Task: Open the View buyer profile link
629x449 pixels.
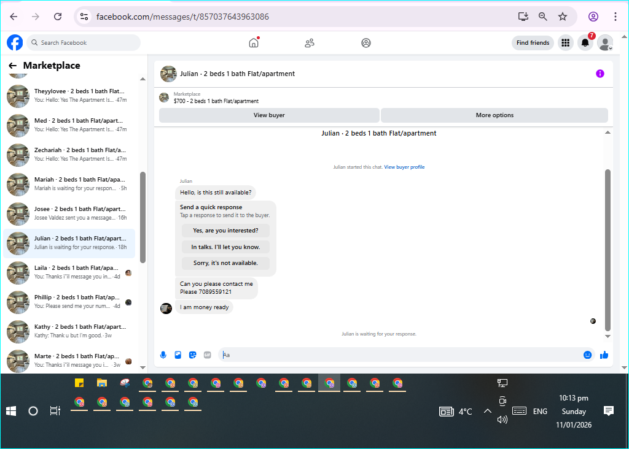Action: 404,167
